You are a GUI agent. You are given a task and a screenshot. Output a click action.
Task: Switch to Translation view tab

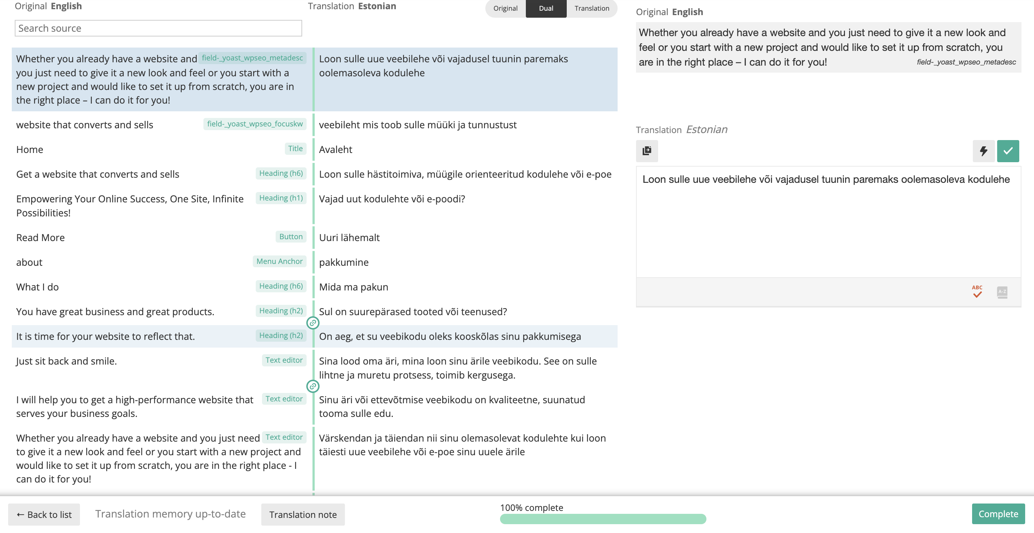click(592, 8)
